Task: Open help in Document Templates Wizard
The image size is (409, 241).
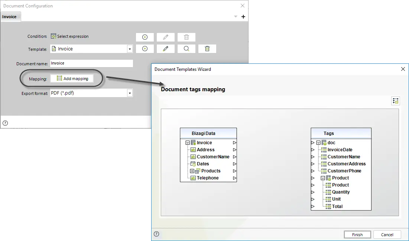Action: 156,234
